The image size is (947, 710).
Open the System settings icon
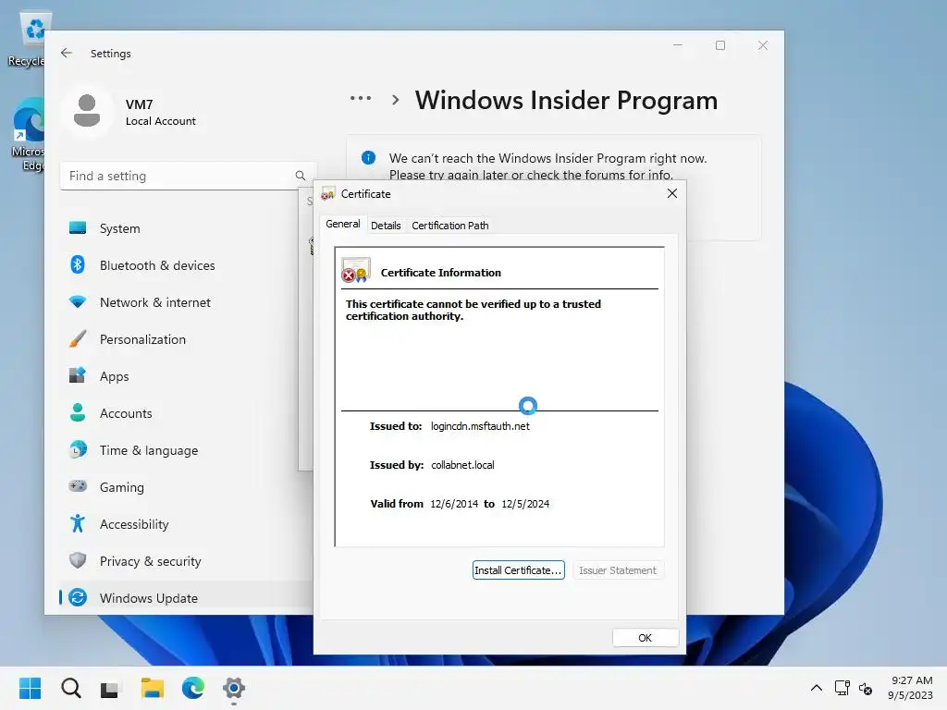(x=78, y=228)
